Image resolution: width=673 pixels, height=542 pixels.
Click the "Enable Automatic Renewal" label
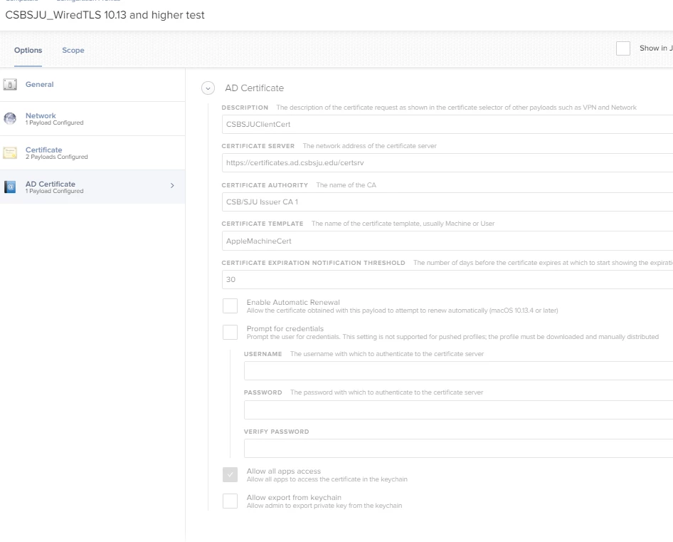coord(293,302)
